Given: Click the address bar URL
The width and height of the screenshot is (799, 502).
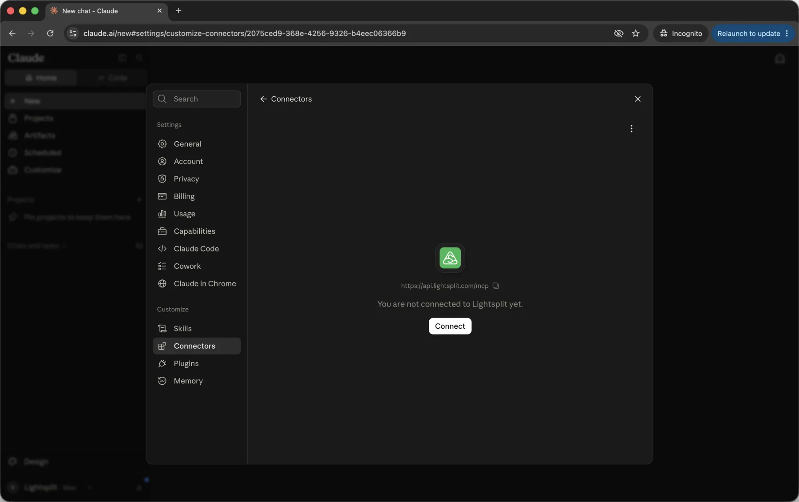Looking at the screenshot, I should click(244, 33).
